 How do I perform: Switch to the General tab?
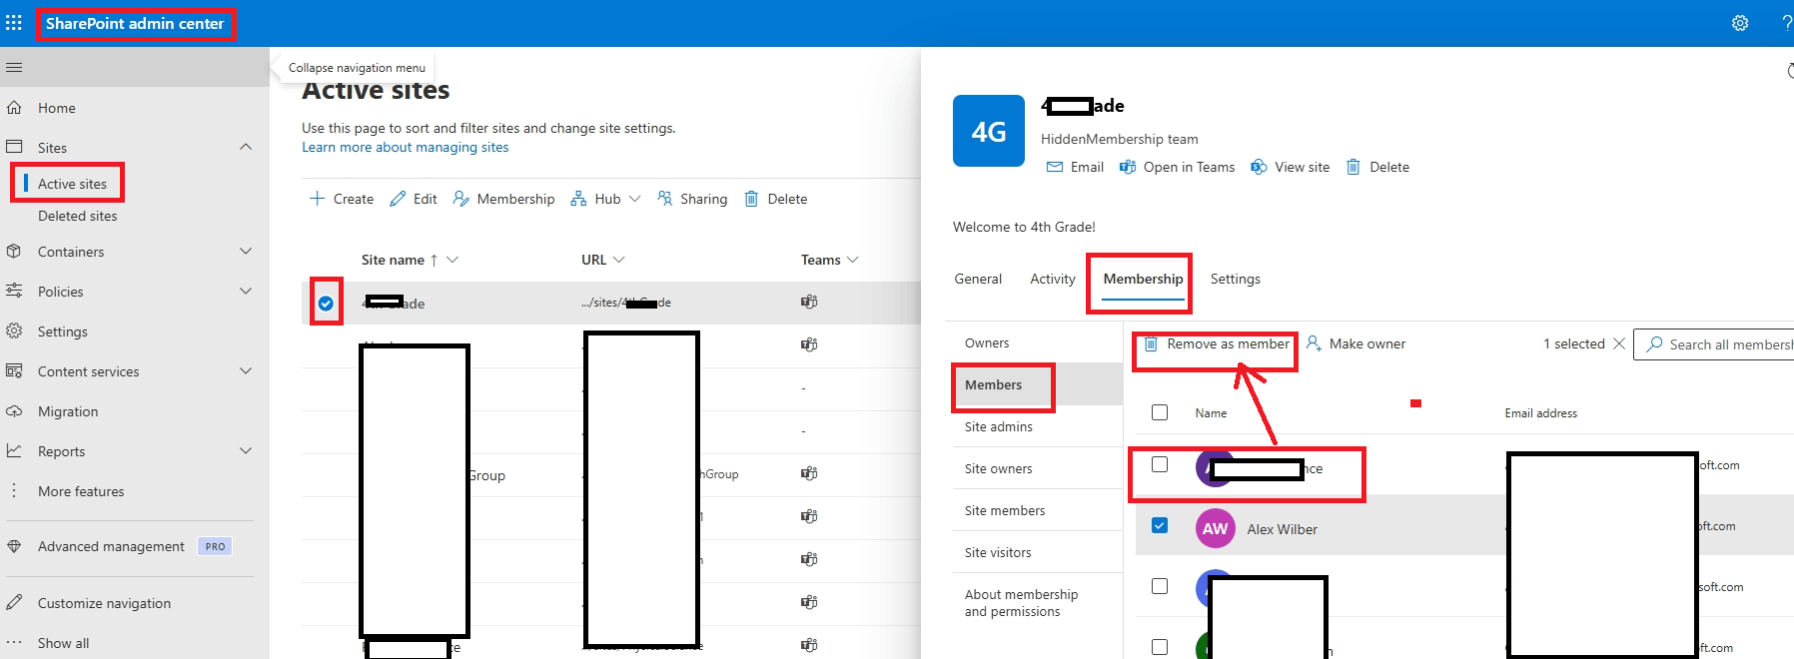[x=978, y=279]
